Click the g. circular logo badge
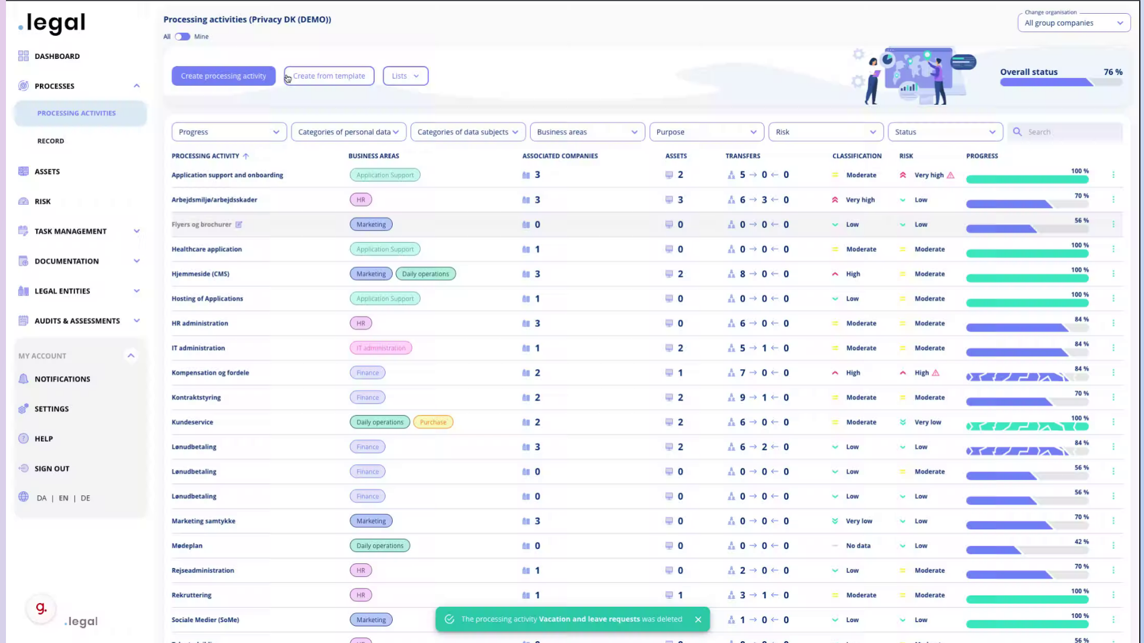Image resolution: width=1144 pixels, height=643 pixels. pyautogui.click(x=41, y=608)
